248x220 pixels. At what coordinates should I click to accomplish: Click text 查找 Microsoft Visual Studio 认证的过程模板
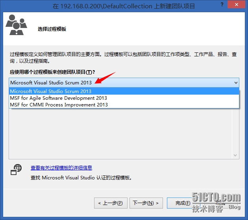pos(81,178)
